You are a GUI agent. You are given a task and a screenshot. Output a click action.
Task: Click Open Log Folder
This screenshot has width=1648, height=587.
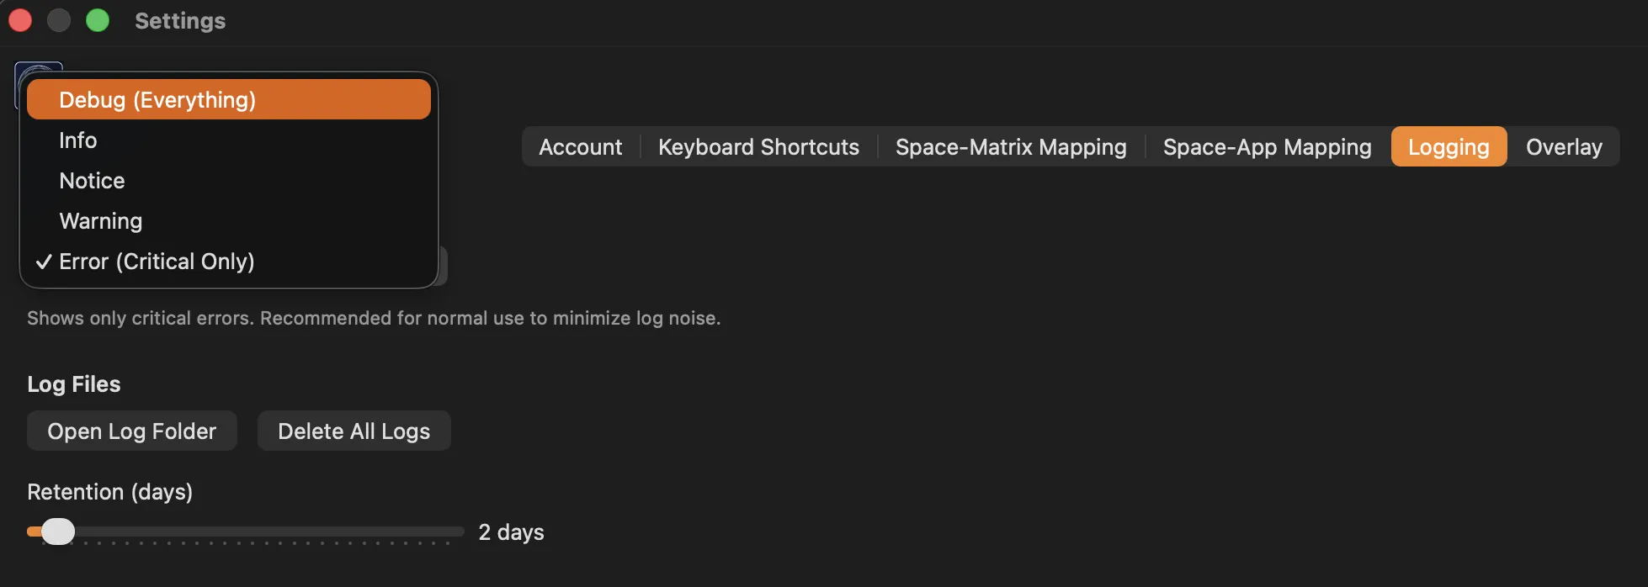131,431
